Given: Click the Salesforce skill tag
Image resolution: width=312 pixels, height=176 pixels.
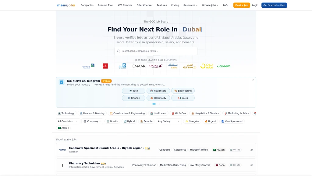Looking at the screenshot, I should click(x=180, y=150).
